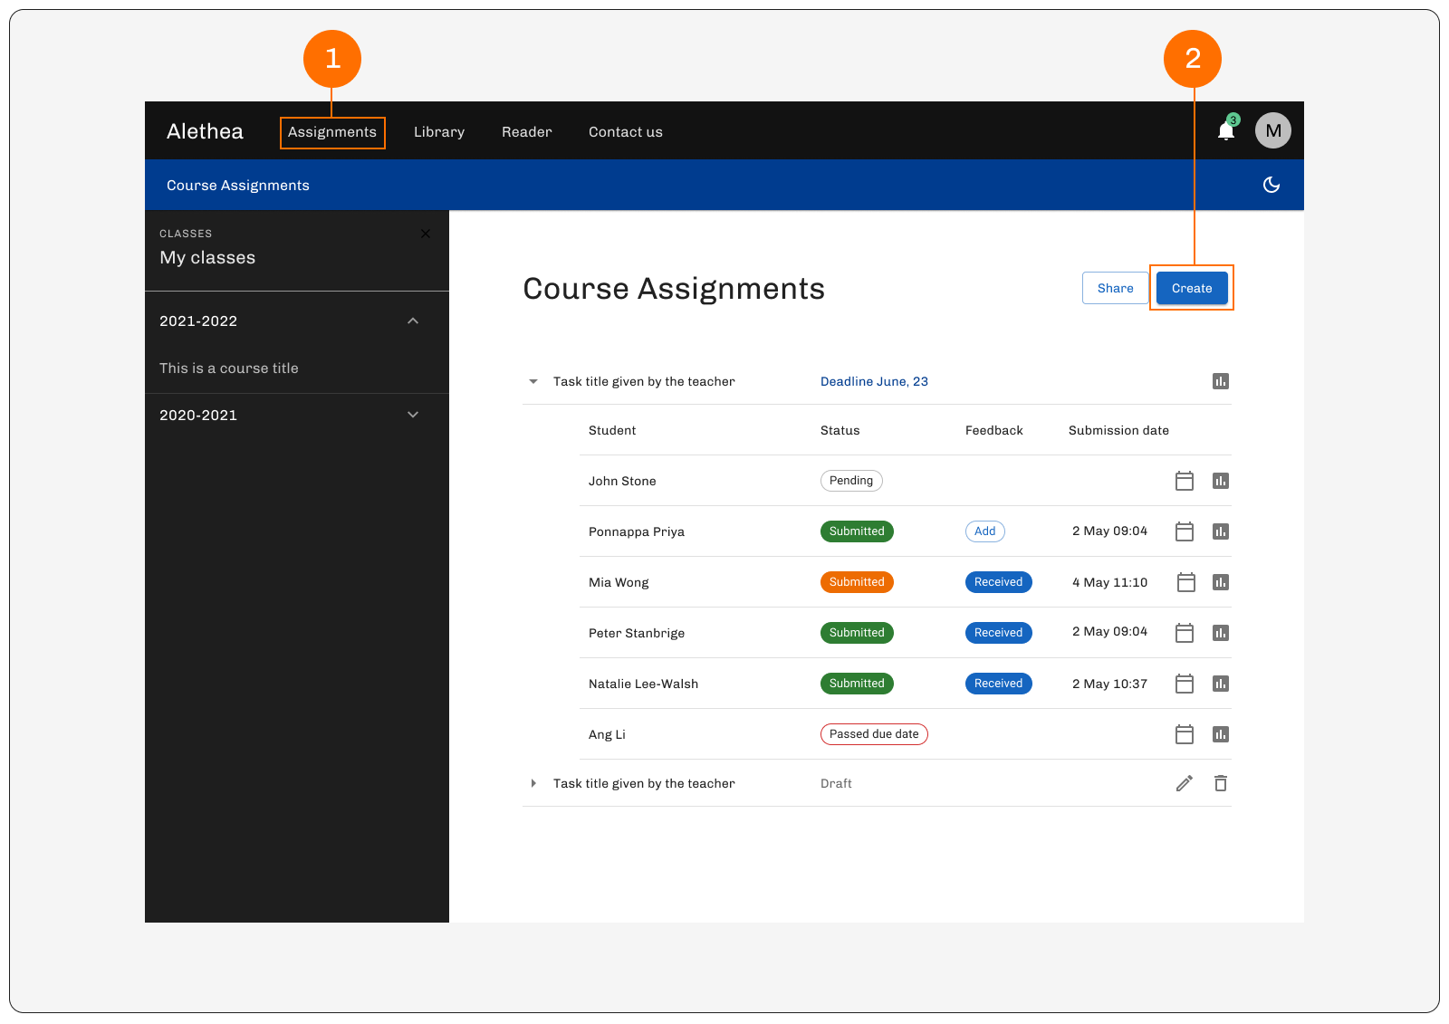Close the My classes sidebar
This screenshot has width=1449, height=1024.
coord(426,234)
